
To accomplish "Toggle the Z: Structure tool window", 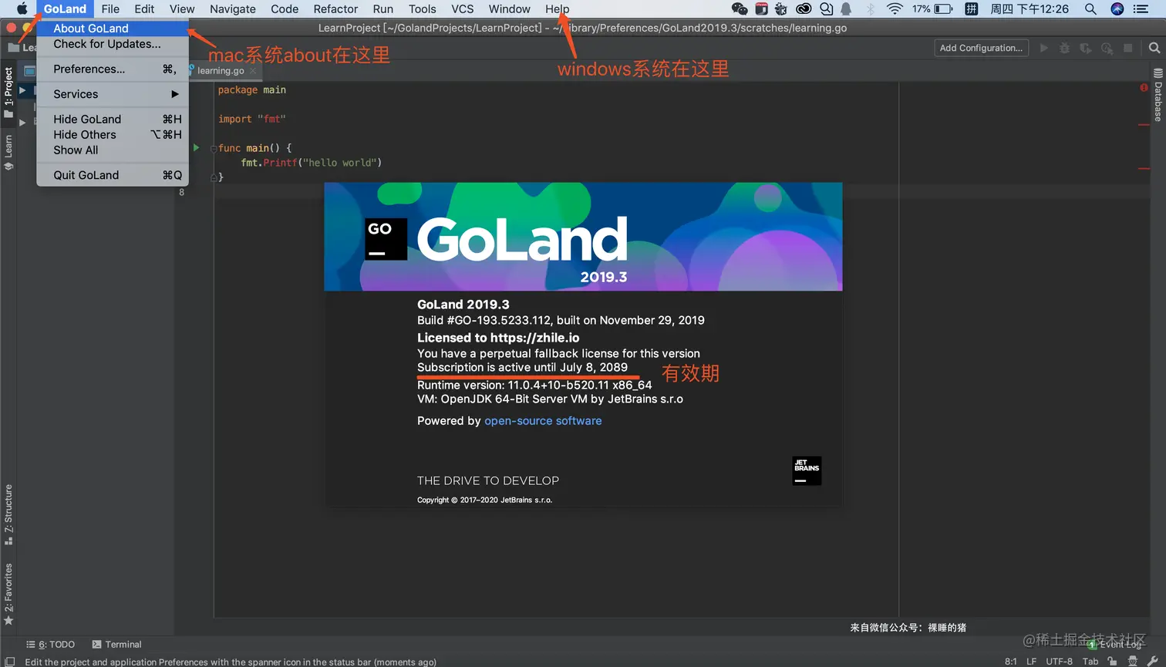I will coord(8,514).
